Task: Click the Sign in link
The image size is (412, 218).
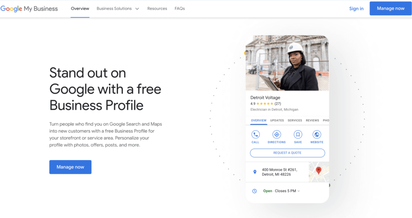Action: pyautogui.click(x=356, y=9)
